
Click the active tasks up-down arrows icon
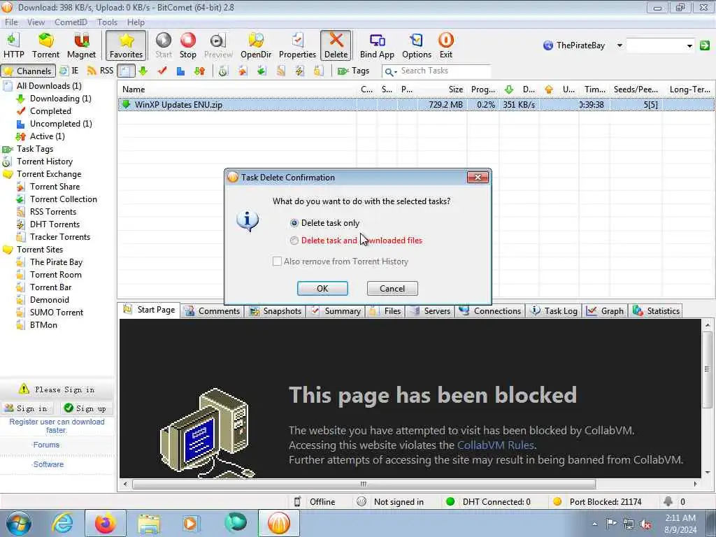(x=200, y=71)
